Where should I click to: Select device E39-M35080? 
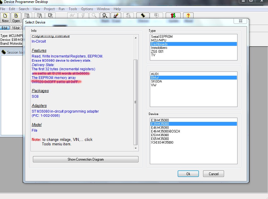click(194, 124)
